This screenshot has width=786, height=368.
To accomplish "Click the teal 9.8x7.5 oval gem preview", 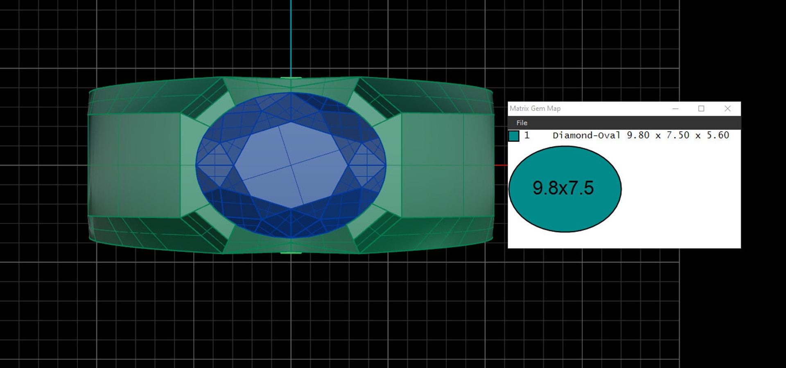I will click(565, 189).
